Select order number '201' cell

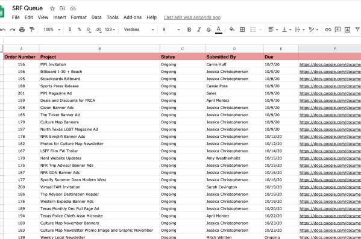[x=21, y=93]
